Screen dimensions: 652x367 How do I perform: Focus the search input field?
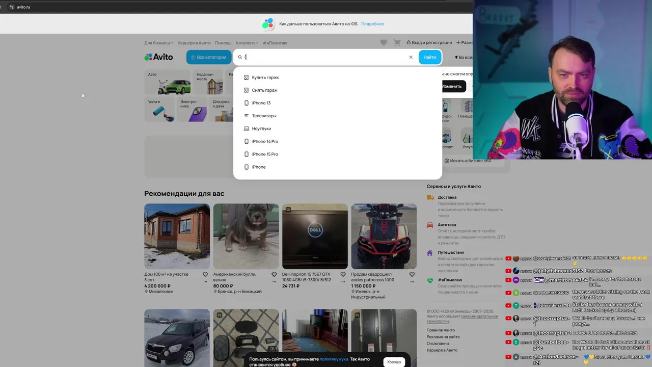click(x=325, y=57)
